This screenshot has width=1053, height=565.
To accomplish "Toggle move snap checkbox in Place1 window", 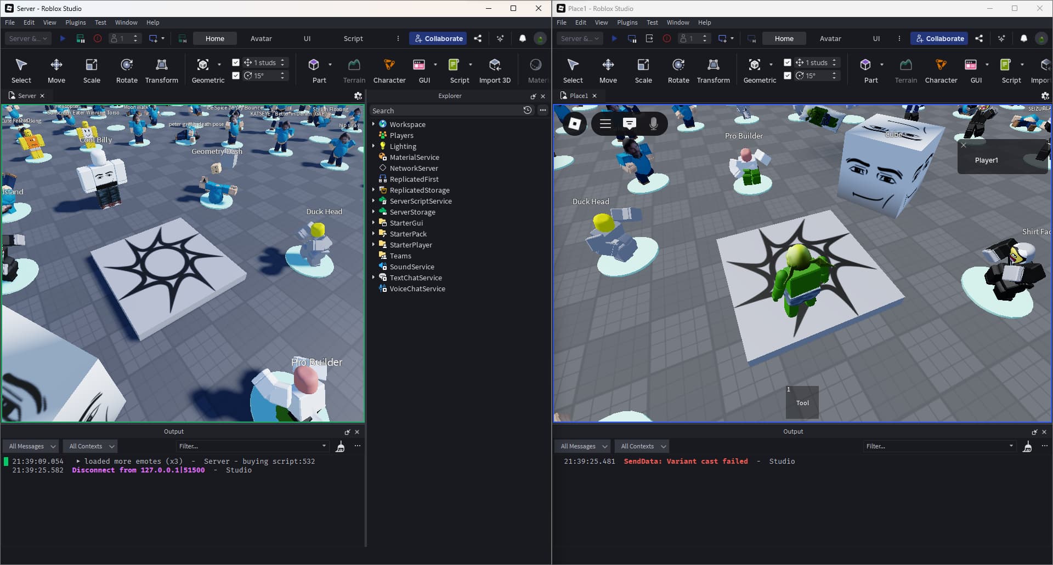I will [788, 62].
